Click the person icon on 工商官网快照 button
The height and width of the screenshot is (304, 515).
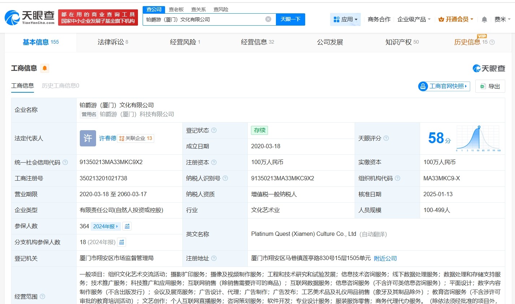pyautogui.click(x=423, y=86)
